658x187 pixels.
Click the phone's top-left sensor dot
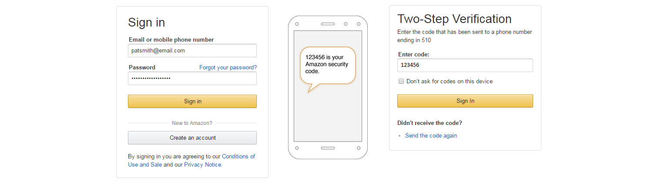click(296, 24)
